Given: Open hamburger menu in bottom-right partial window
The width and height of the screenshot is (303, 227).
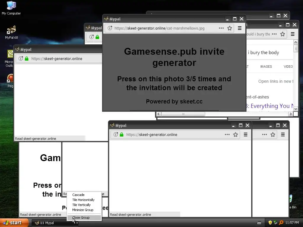Looking at the screenshot, I should (x=283, y=134).
